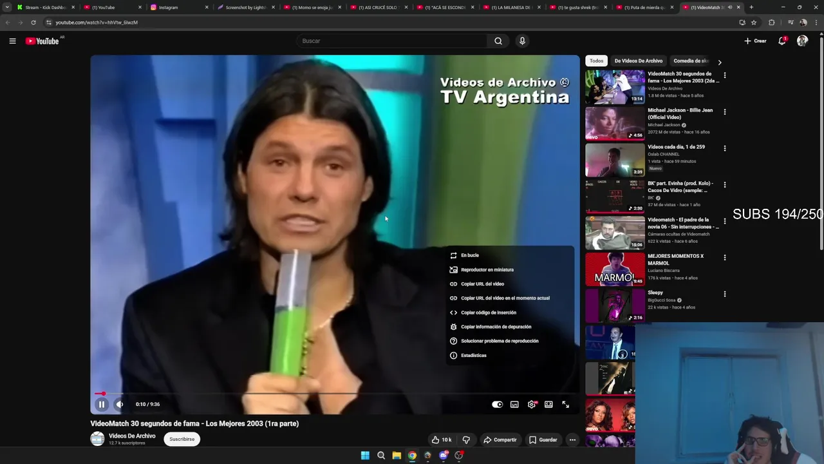The image size is (824, 464).
Task: Open Chrome extensions puzzle icon
Action: pos(772,22)
